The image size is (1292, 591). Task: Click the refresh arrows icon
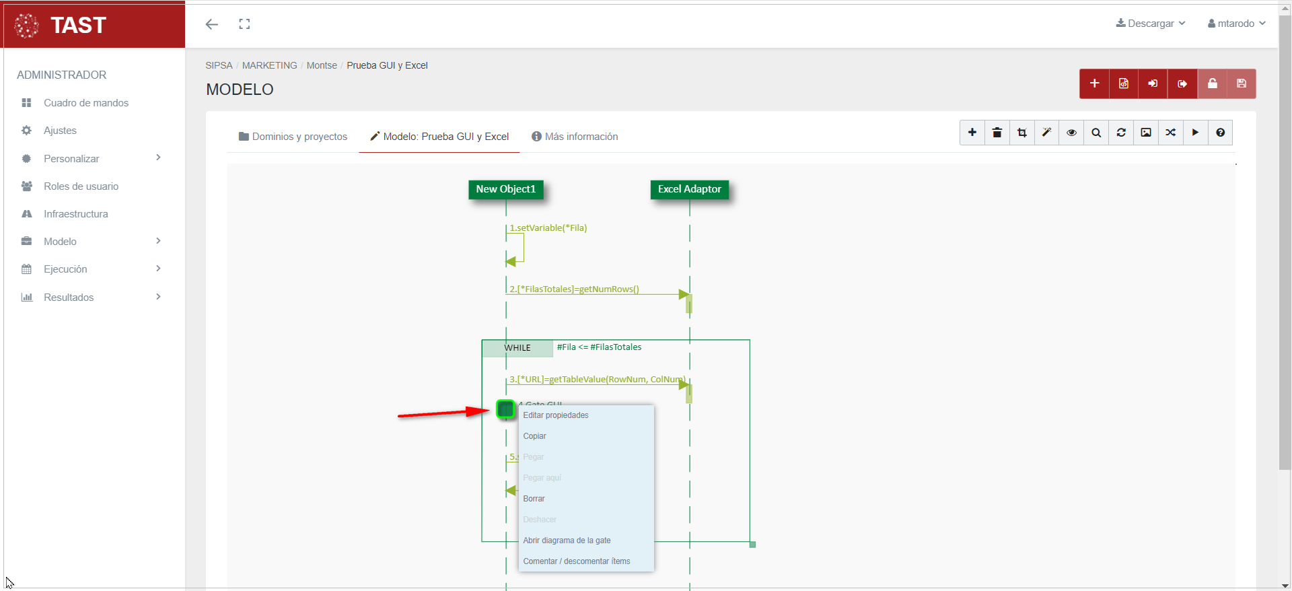pos(1121,133)
